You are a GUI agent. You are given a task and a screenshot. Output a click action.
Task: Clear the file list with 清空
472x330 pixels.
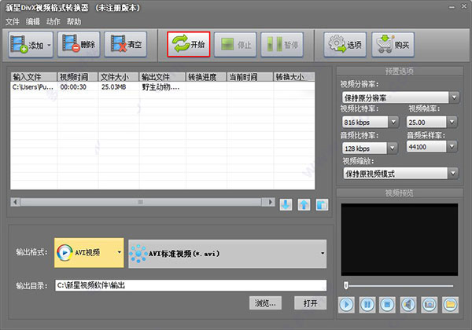pyautogui.click(x=126, y=45)
